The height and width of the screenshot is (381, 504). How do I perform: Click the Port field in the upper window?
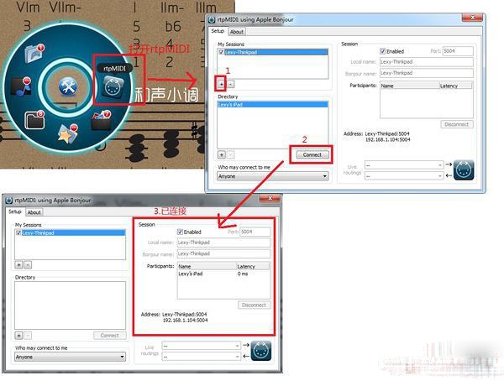click(458, 51)
